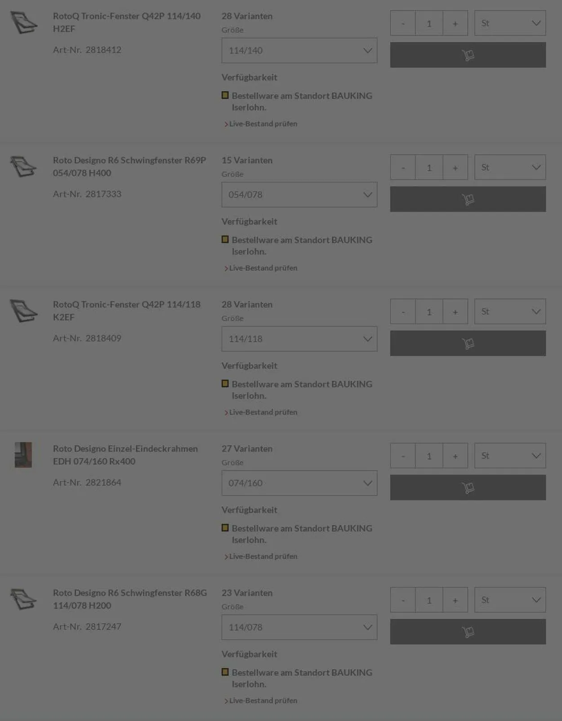Add Roto Designo R69P 054/078 to cart
The height and width of the screenshot is (721, 562).
(468, 199)
